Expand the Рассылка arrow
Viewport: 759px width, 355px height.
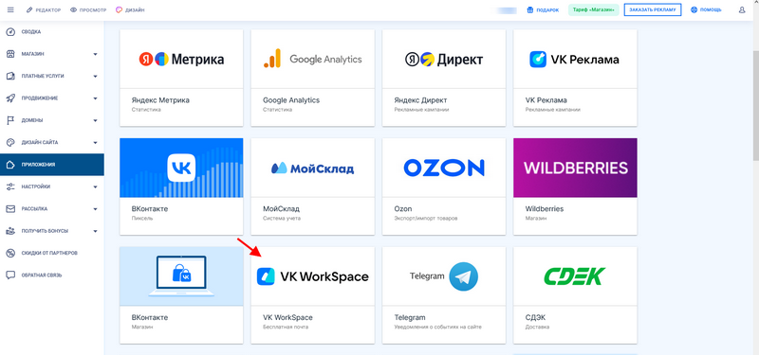click(x=96, y=209)
